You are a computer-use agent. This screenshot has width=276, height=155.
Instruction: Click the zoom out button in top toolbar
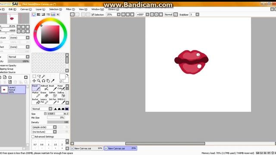pyautogui.click(x=123, y=15)
